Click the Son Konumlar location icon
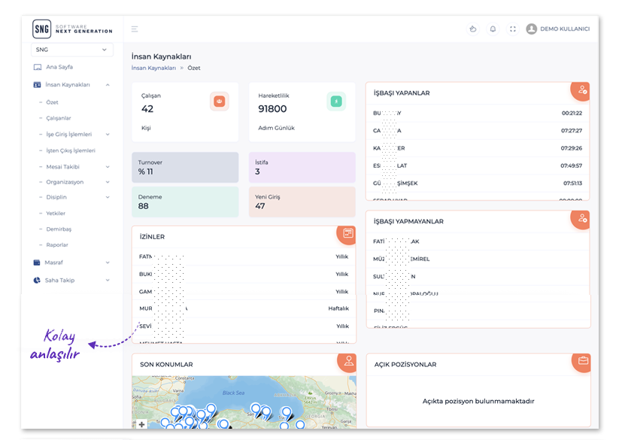 [x=347, y=361]
